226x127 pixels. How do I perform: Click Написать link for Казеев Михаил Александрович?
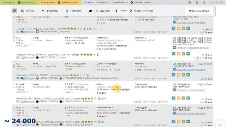pos(30,78)
